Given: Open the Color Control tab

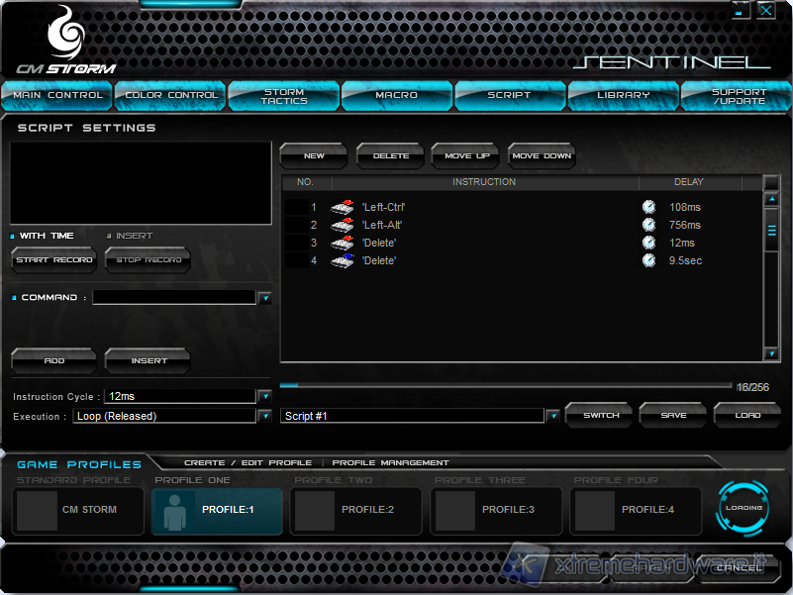Looking at the screenshot, I should tap(170, 95).
